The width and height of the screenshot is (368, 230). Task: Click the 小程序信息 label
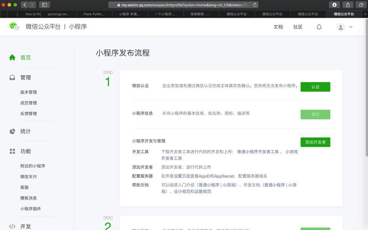[142, 113]
